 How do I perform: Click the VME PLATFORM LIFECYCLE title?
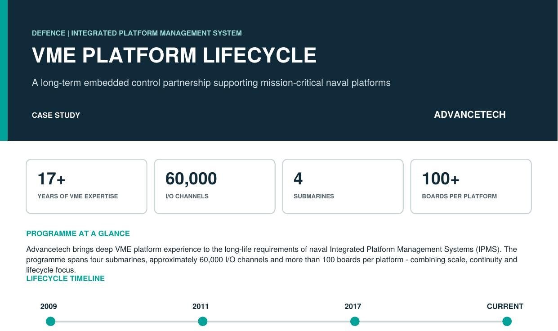click(174, 55)
